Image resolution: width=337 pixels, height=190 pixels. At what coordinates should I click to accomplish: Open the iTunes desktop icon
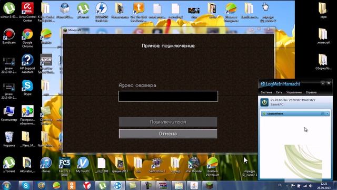46,165
